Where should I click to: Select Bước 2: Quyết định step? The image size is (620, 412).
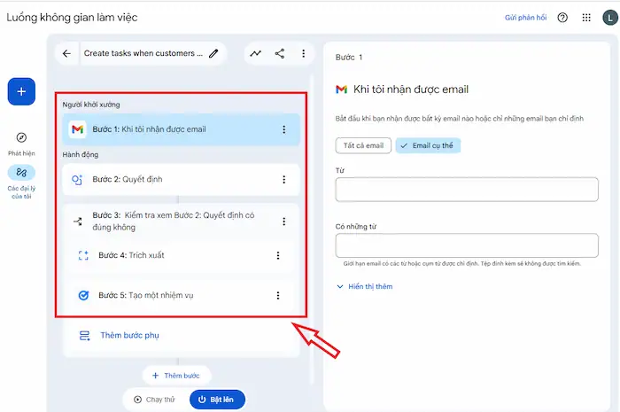click(181, 180)
